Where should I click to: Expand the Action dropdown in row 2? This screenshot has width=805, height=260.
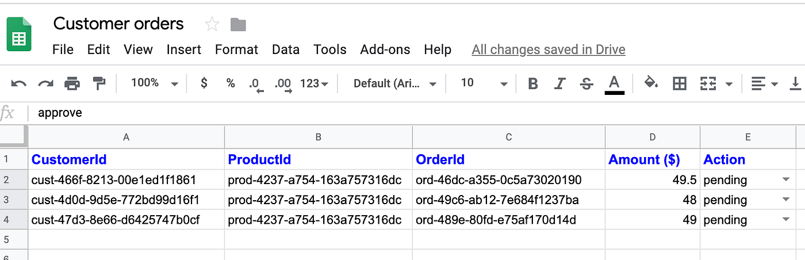786,179
